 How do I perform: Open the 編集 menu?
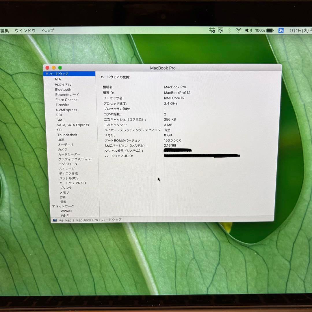point(5,30)
